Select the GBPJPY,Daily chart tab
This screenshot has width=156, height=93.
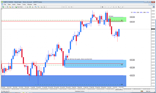119,89
